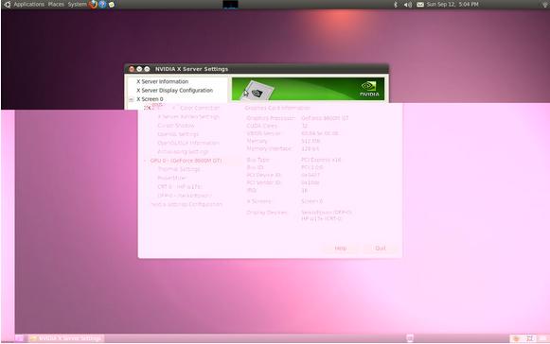This screenshot has height=344, width=550.
Task: Open OpenGL/GLX Information page
Action: 188,143
